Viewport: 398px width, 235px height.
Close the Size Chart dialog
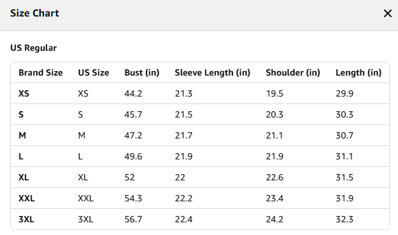click(x=388, y=13)
